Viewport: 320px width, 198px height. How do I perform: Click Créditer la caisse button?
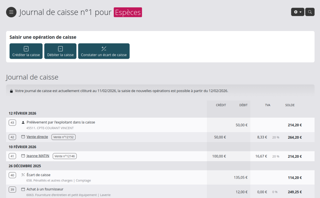tap(26, 51)
